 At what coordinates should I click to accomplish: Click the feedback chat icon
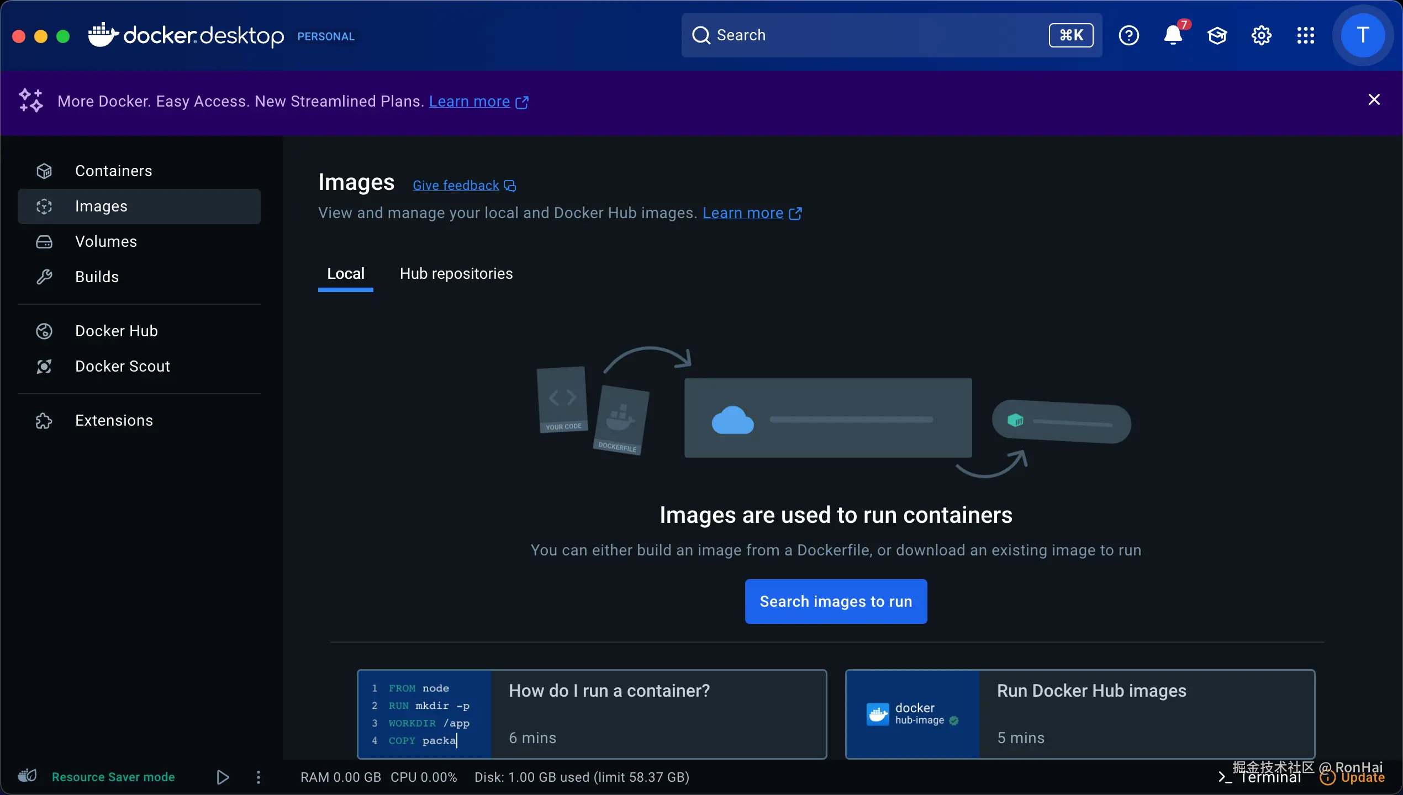coord(510,186)
